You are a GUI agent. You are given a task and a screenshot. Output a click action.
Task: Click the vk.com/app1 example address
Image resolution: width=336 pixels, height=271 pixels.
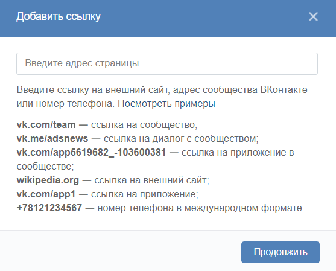pos(46,194)
